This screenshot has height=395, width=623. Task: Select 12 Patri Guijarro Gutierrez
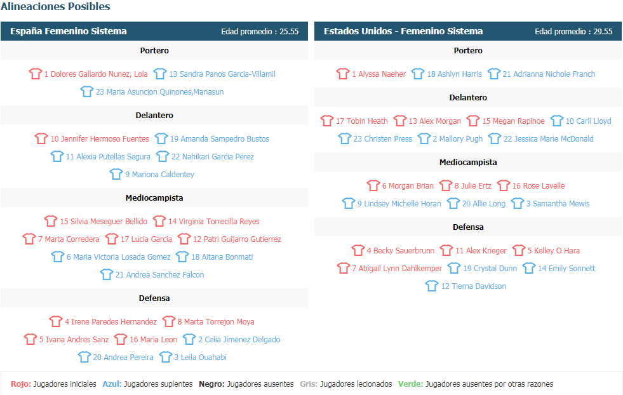pyautogui.click(x=237, y=239)
